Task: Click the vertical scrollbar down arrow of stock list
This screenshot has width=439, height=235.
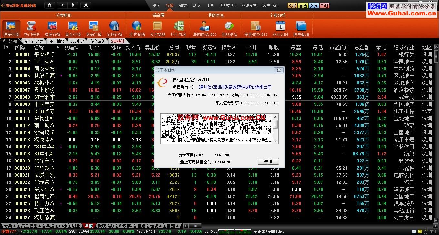Action: [x=436, y=220]
